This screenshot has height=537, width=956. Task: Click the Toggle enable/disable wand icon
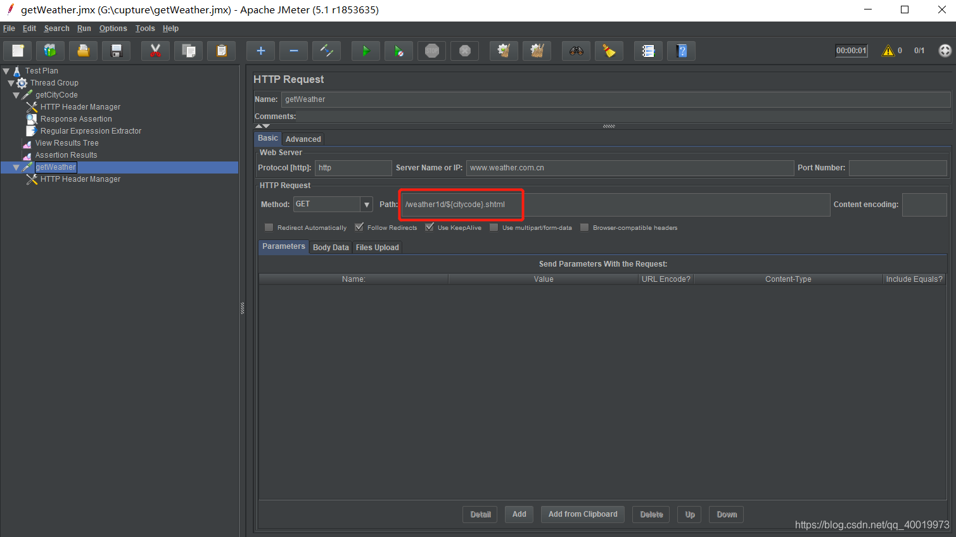[327, 51]
